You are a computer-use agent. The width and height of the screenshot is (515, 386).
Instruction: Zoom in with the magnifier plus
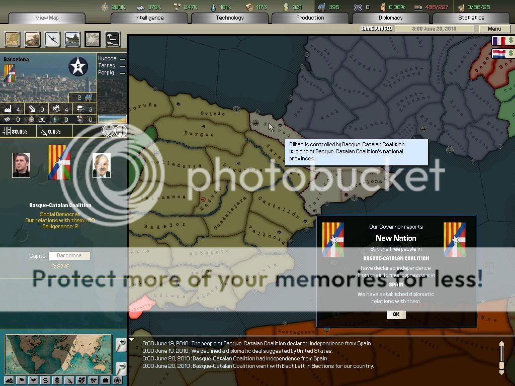pyautogui.click(x=121, y=345)
